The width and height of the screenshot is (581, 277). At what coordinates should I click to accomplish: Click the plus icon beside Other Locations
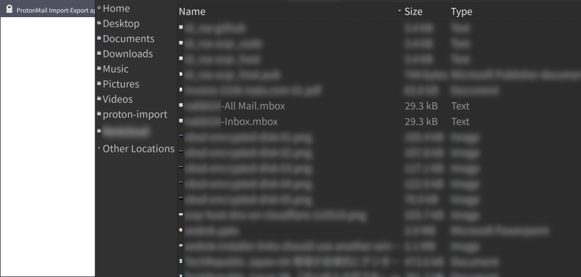click(x=99, y=148)
